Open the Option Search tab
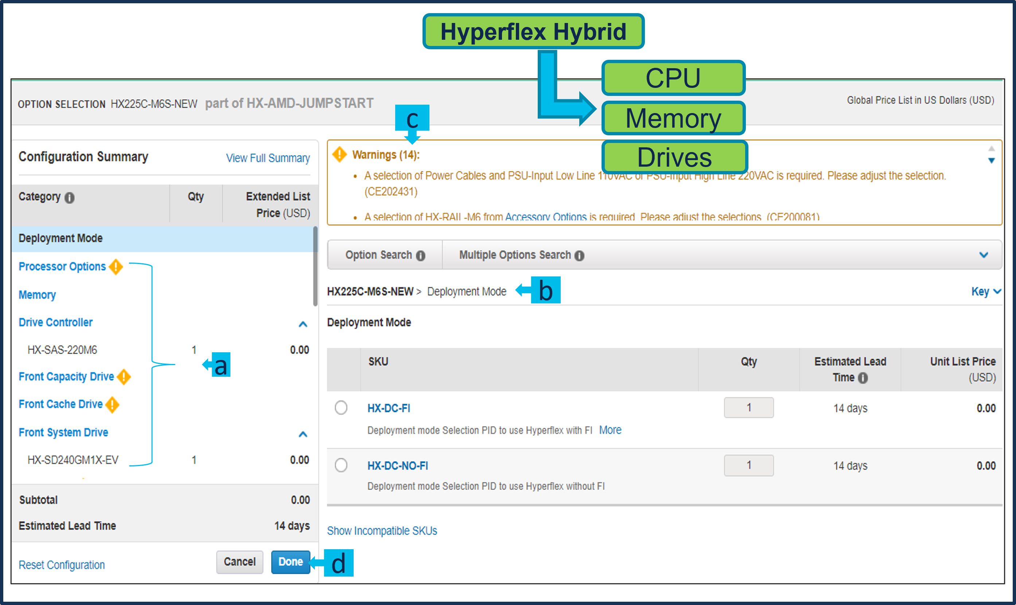This screenshot has height=605, width=1016. [379, 255]
